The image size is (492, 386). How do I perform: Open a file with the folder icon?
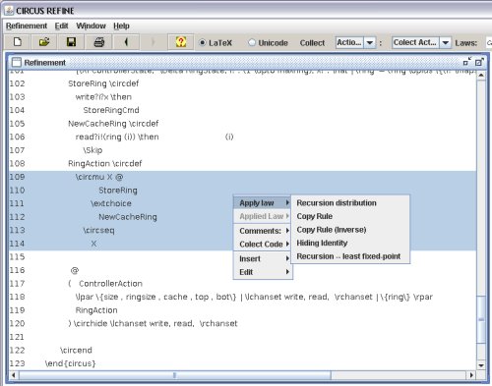(44, 42)
